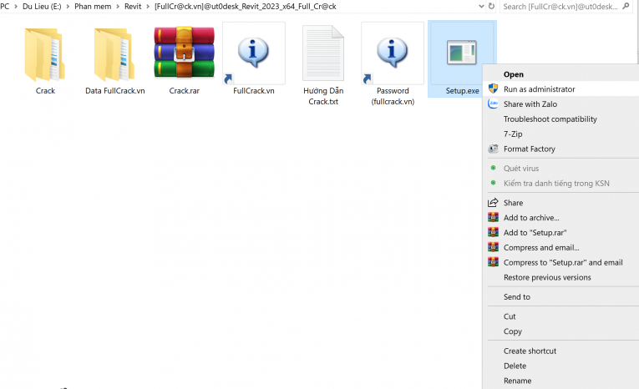Select the Password (fullcrack.vn) shortcut icon
This screenshot has width=639, height=389.
(x=393, y=53)
